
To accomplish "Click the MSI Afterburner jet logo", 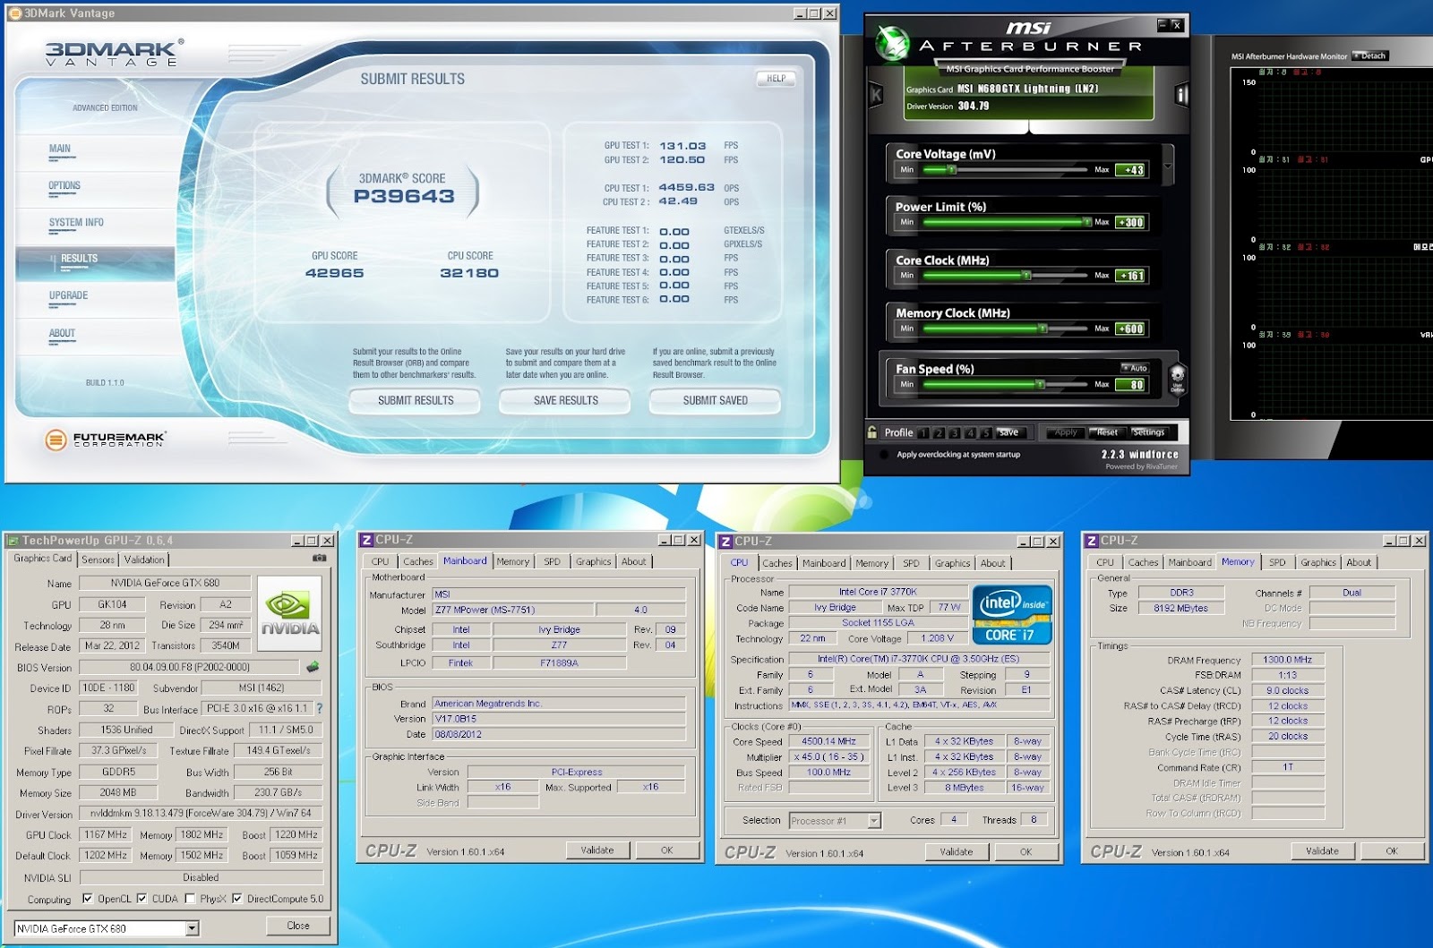I will tap(891, 42).
